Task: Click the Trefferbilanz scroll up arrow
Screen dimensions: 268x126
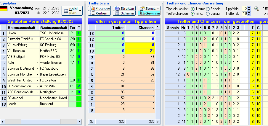Action: coord(158,27)
